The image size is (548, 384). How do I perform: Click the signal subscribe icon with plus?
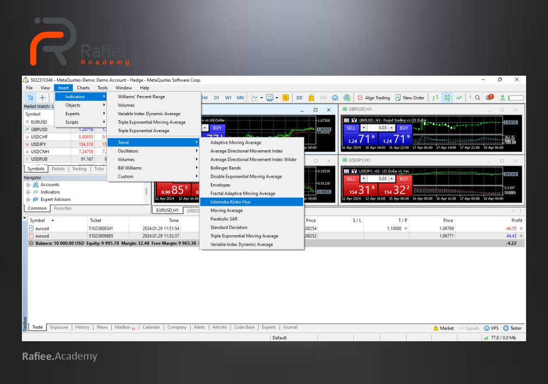(347, 98)
